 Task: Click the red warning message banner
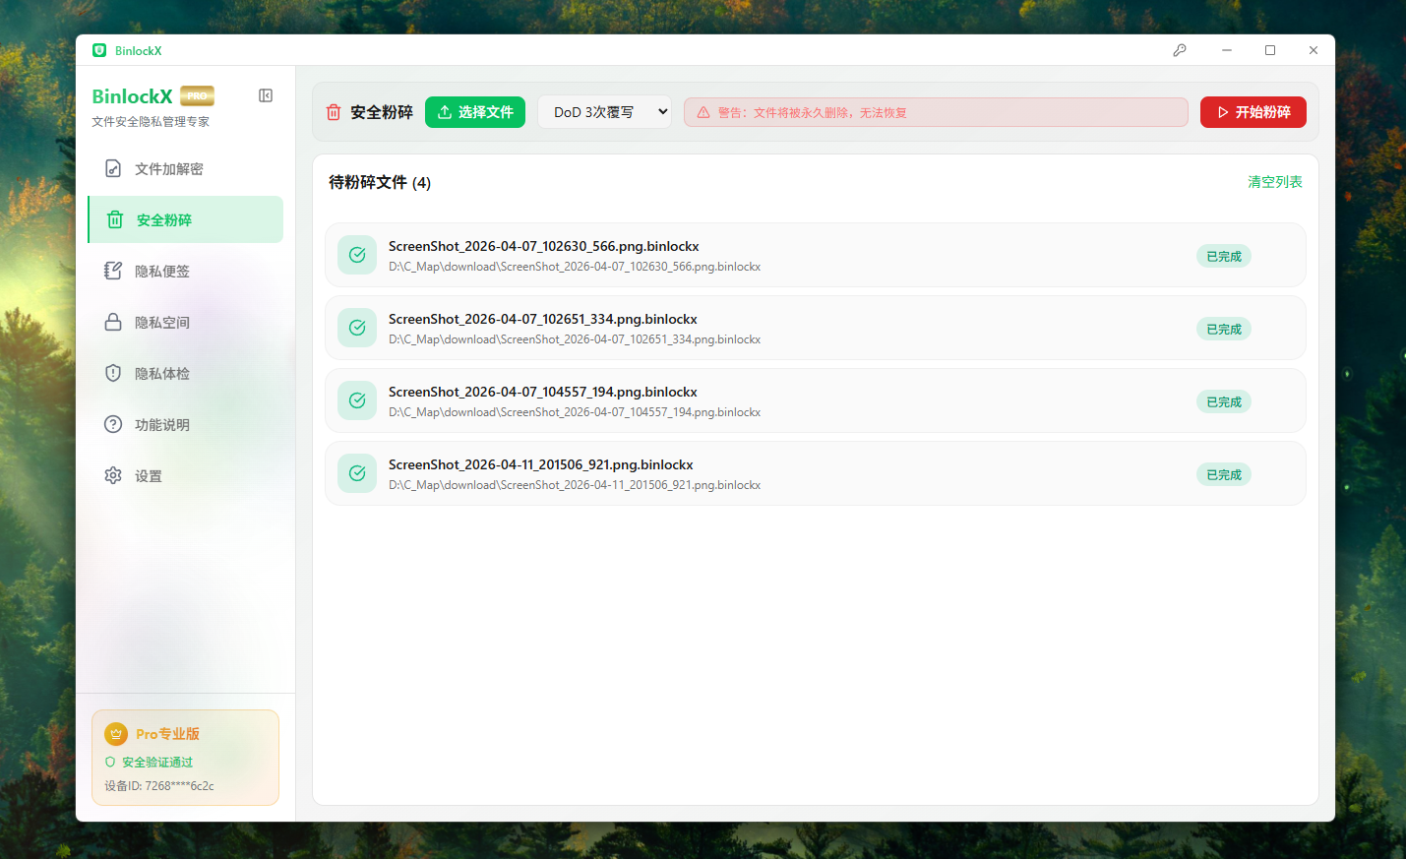(x=936, y=112)
